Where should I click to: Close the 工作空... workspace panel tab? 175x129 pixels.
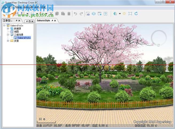tap(19, 21)
